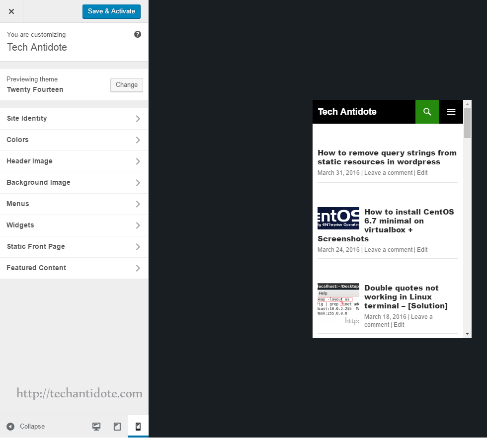The image size is (487, 440).
Task: Open the Widgets section
Action: click(74, 225)
